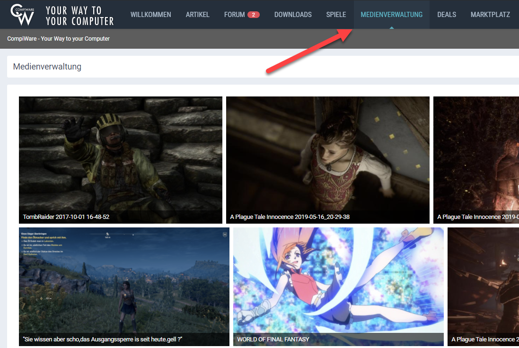Navigate to Spiele
Screen dimensions: 519x348
click(x=336, y=15)
